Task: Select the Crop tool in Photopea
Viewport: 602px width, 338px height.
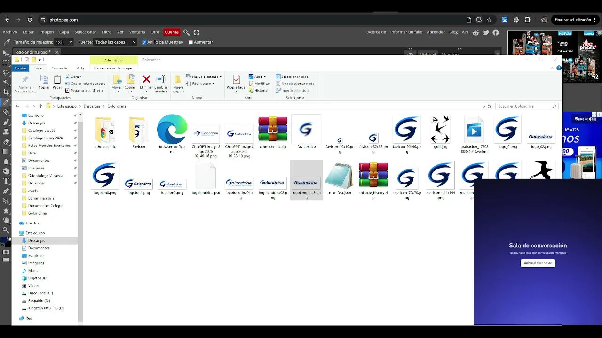Action: tap(6, 92)
